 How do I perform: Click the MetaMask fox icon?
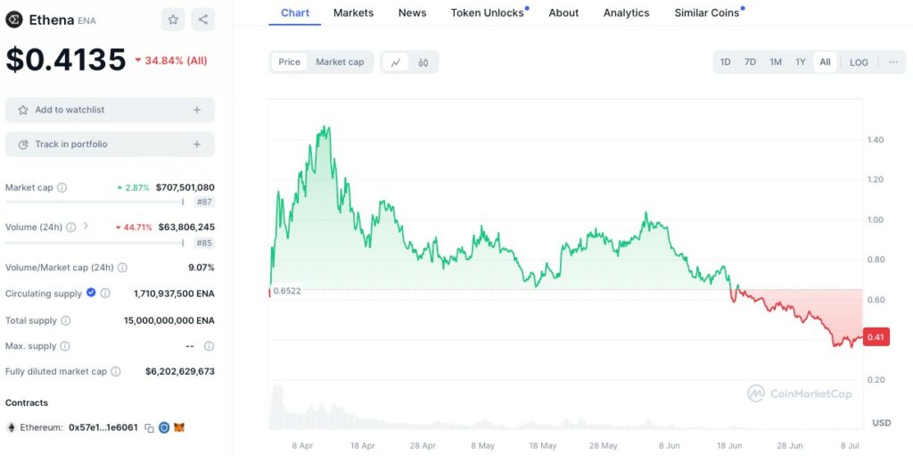pyautogui.click(x=178, y=428)
